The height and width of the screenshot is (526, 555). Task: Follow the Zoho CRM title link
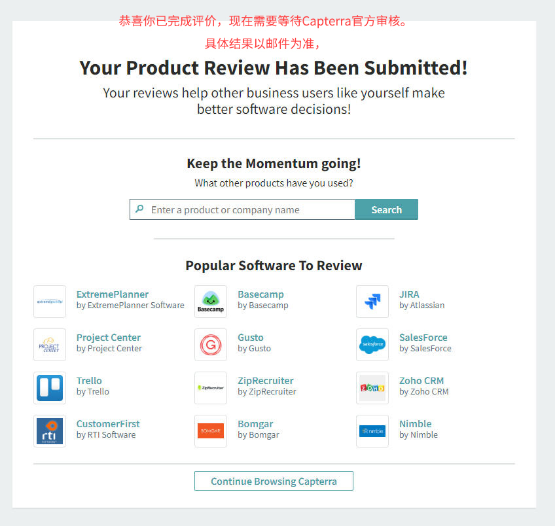click(x=421, y=381)
